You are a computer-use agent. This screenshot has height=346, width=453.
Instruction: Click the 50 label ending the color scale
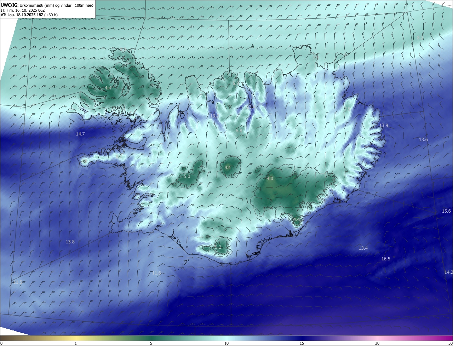point(450,343)
